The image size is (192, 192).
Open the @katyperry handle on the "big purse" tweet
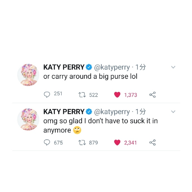click(x=112, y=67)
